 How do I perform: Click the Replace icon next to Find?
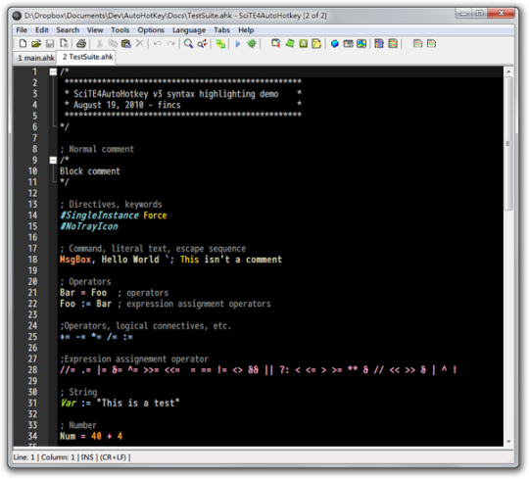(x=202, y=43)
